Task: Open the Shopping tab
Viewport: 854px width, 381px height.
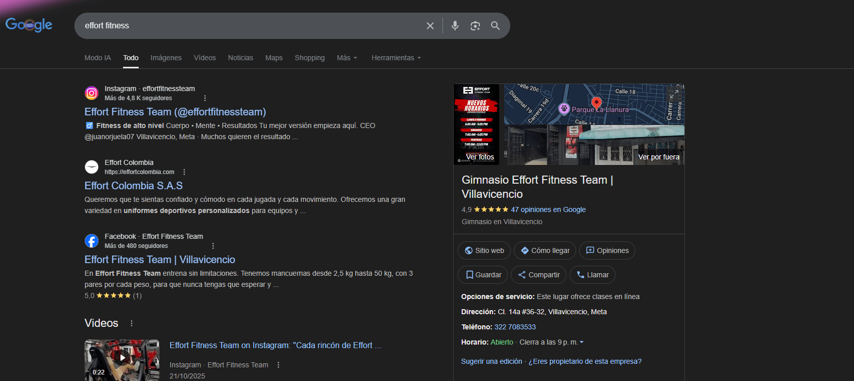Action: [x=310, y=58]
